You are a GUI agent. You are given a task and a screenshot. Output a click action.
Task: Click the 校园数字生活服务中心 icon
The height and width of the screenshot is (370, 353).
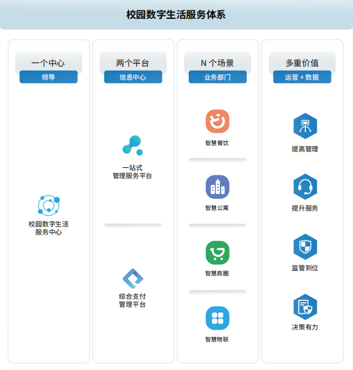pyautogui.click(x=48, y=205)
